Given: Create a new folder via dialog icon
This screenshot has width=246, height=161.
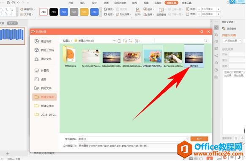Looking at the screenshot, I should (131, 41).
